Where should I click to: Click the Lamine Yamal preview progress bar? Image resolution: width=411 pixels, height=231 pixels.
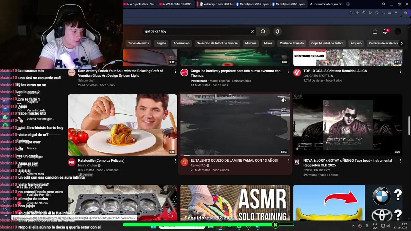(235, 155)
